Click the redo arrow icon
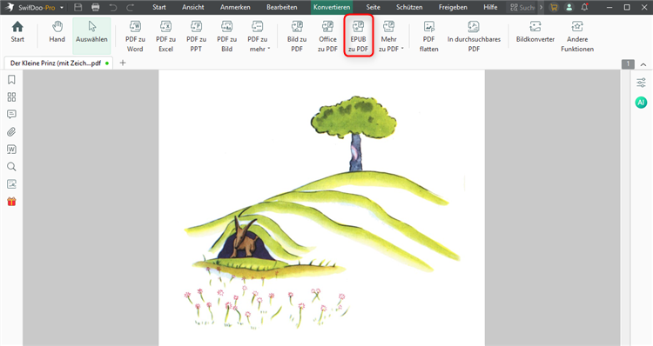This screenshot has width=653, height=346. pos(130,7)
